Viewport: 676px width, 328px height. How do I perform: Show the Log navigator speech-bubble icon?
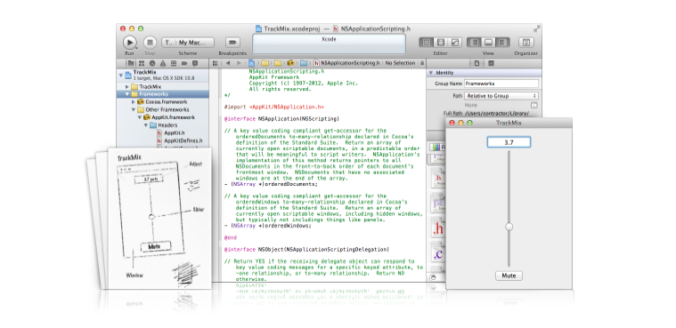[195, 63]
